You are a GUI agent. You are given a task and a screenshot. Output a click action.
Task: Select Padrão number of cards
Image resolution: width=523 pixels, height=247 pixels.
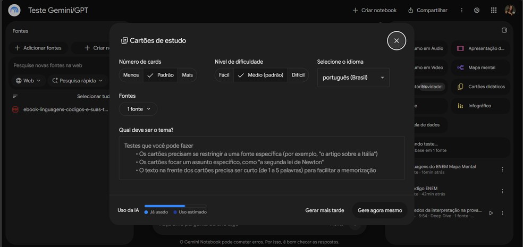[161, 75]
